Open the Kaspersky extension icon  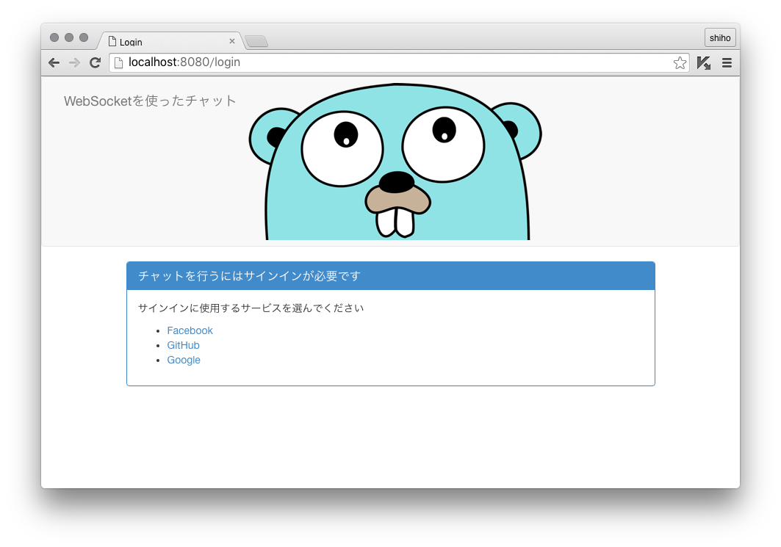704,62
